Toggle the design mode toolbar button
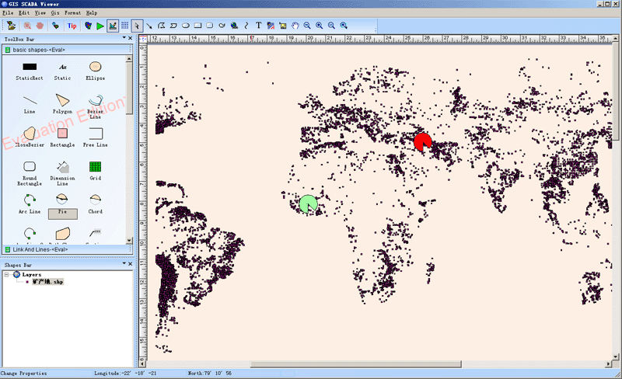 pos(113,26)
